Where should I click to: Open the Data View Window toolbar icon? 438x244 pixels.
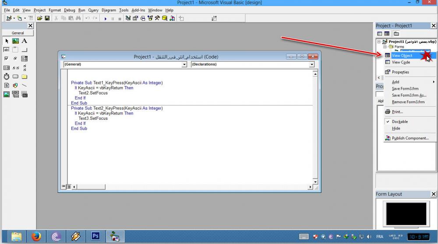click(165, 18)
